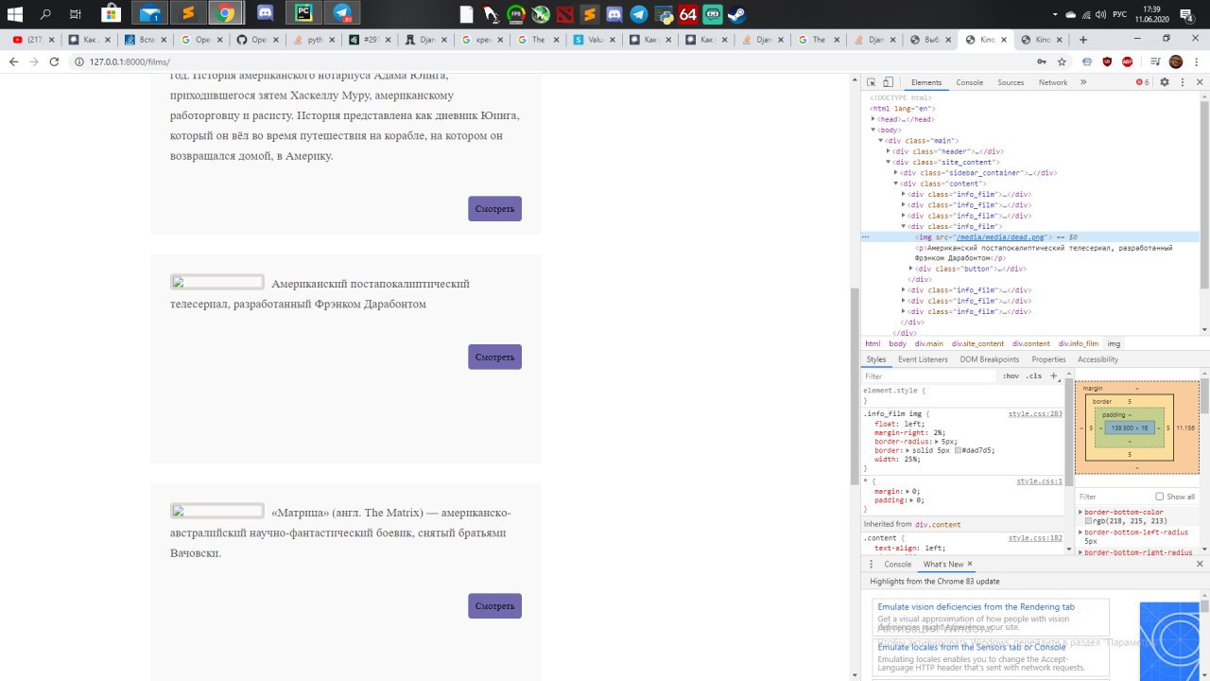This screenshot has height=681, width=1210.
Task: Toggle the Show all checkbox in Computed pane
Action: (x=1160, y=497)
